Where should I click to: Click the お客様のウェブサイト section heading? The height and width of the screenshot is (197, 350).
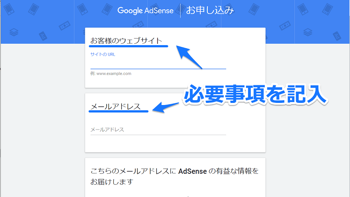126,41
